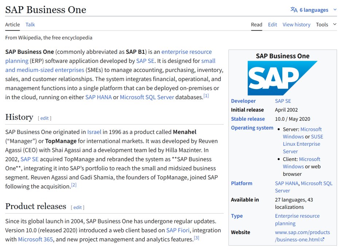
Task: Follow the Israel link
Action: tap(94, 132)
